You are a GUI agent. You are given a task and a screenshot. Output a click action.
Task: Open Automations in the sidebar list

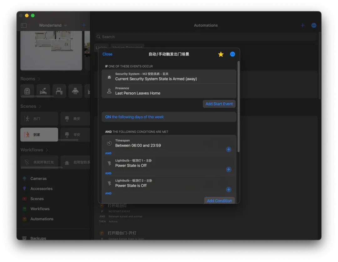(x=42, y=219)
